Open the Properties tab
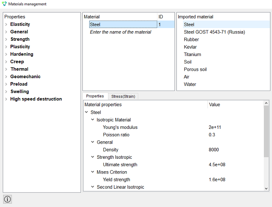This screenshot has height=207, width=272. pos(95,96)
